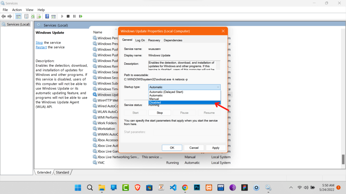Open File Explorer from the taskbar
Viewport: 346px width, 194px height.
click(102, 188)
